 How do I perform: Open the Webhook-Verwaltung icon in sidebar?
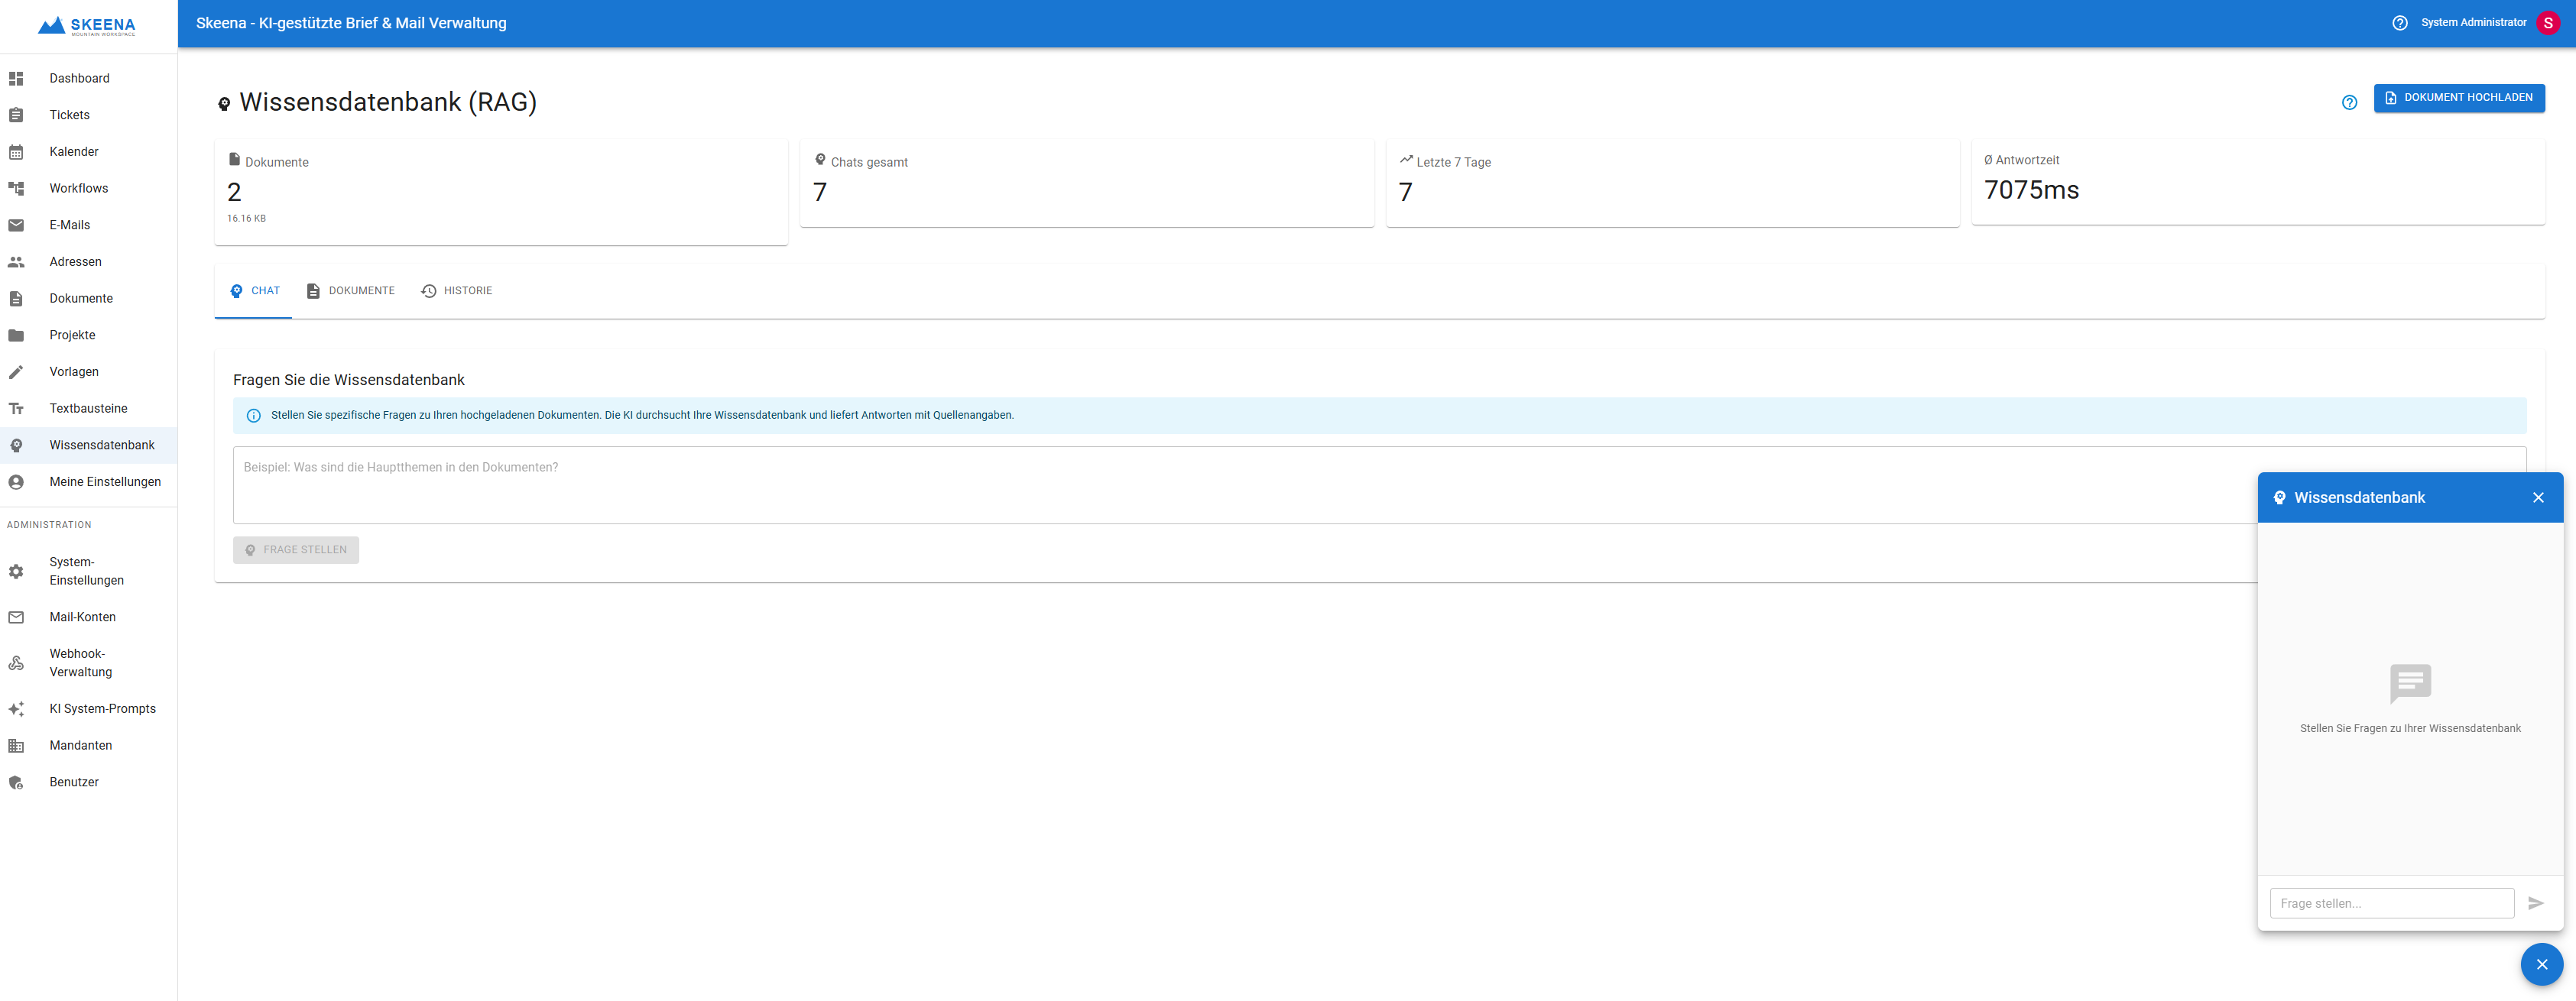click(16, 663)
